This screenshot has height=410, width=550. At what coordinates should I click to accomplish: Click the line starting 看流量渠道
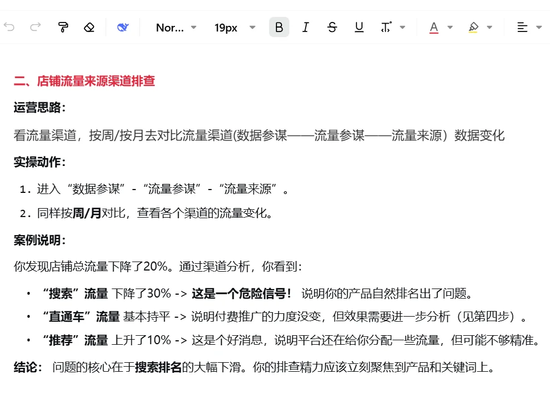click(x=259, y=136)
